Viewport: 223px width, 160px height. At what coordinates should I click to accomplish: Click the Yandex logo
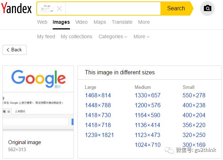[16, 8]
